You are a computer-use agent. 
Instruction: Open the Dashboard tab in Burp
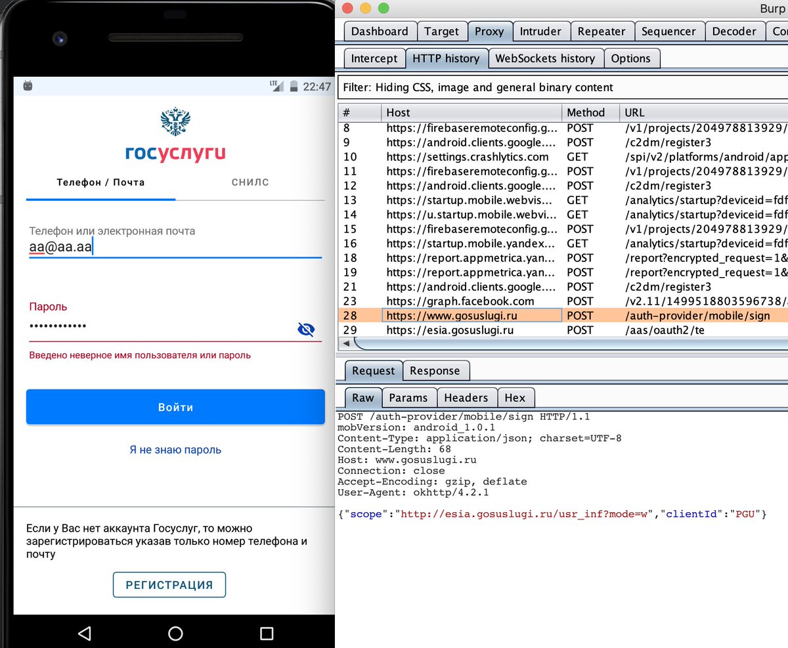coord(380,32)
